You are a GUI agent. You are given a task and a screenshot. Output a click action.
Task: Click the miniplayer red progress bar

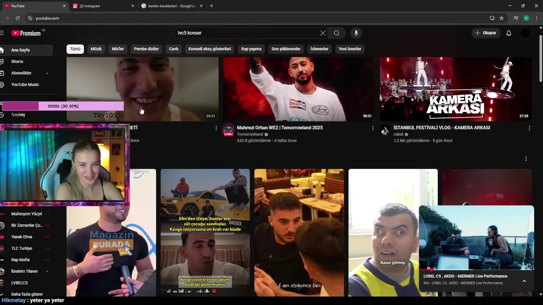476,269
